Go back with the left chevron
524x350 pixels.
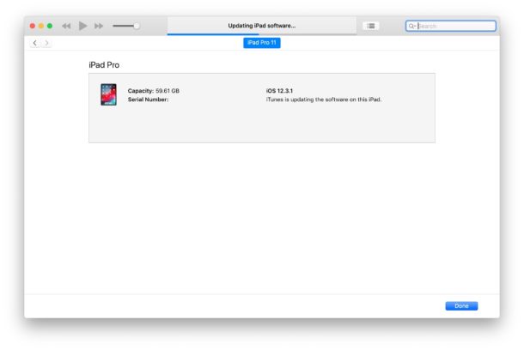tap(34, 43)
